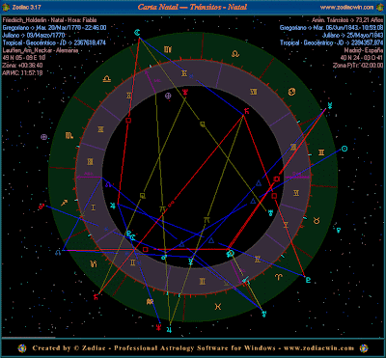This screenshot has height=358, width=386.
Task: Click the Sagittarius arrow glyph on outer ring
Action: 65,203
